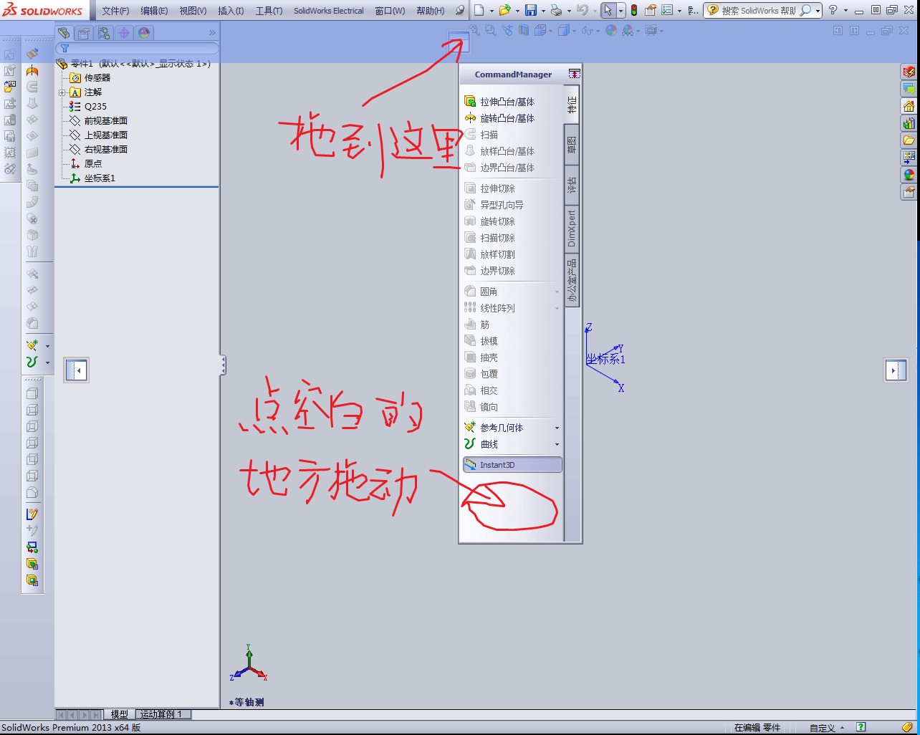Open the ConfigurationManager tab
The height and width of the screenshot is (735, 920).
coord(104,33)
